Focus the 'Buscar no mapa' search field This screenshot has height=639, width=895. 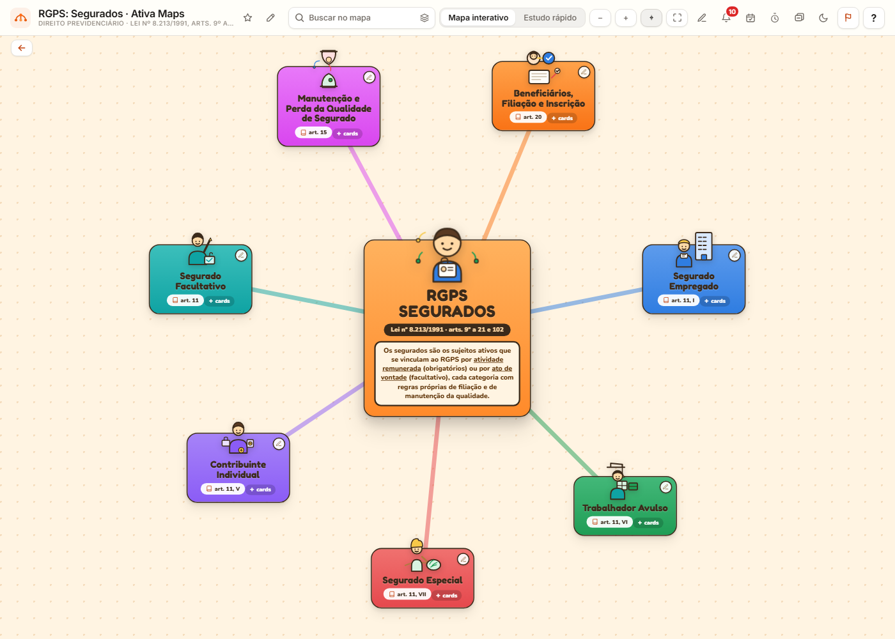coord(361,18)
